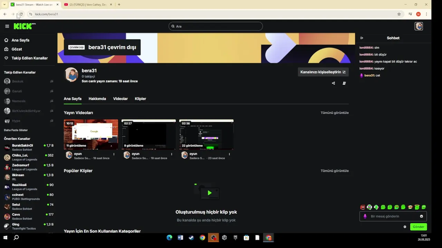Click the purple microphone badge in message box
The image size is (442, 248).
365,216
